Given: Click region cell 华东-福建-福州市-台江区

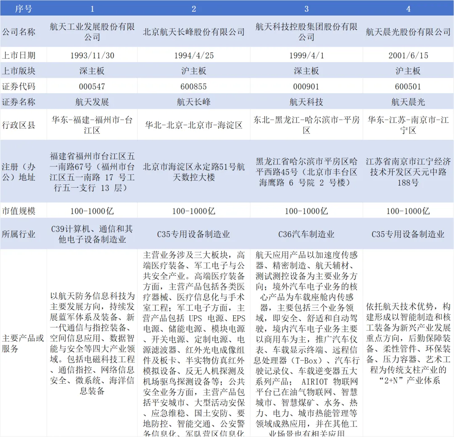Looking at the screenshot, I should (92, 125).
